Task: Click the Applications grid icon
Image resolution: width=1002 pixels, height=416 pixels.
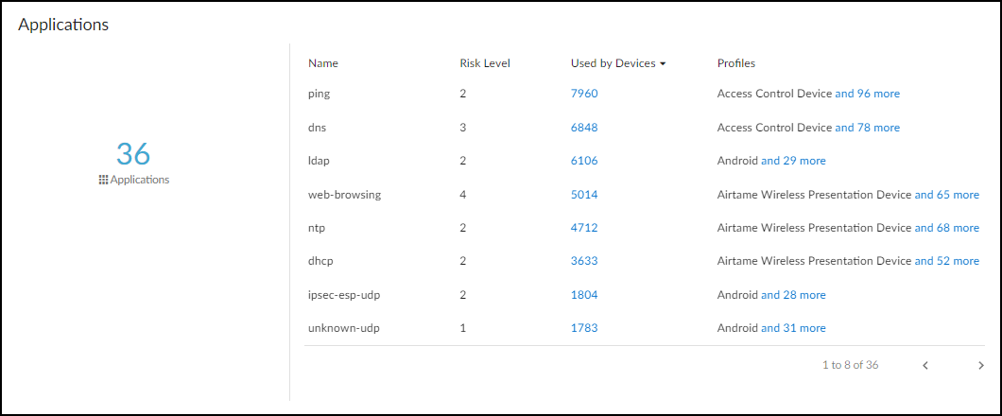Action: pyautogui.click(x=103, y=180)
